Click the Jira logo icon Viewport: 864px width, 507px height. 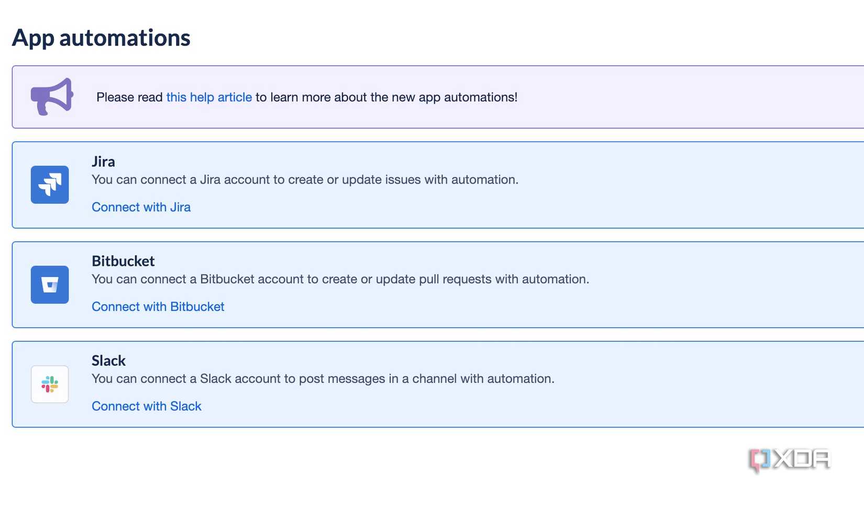click(x=50, y=185)
